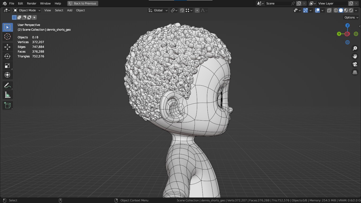
Task: Switch to rendered viewport shading
Action: [351, 10]
